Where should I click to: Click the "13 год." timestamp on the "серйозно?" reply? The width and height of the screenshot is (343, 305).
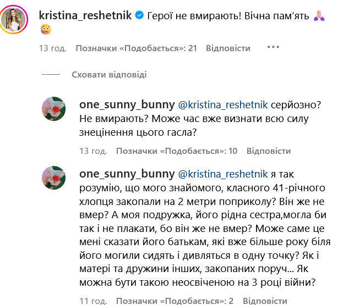(92, 151)
